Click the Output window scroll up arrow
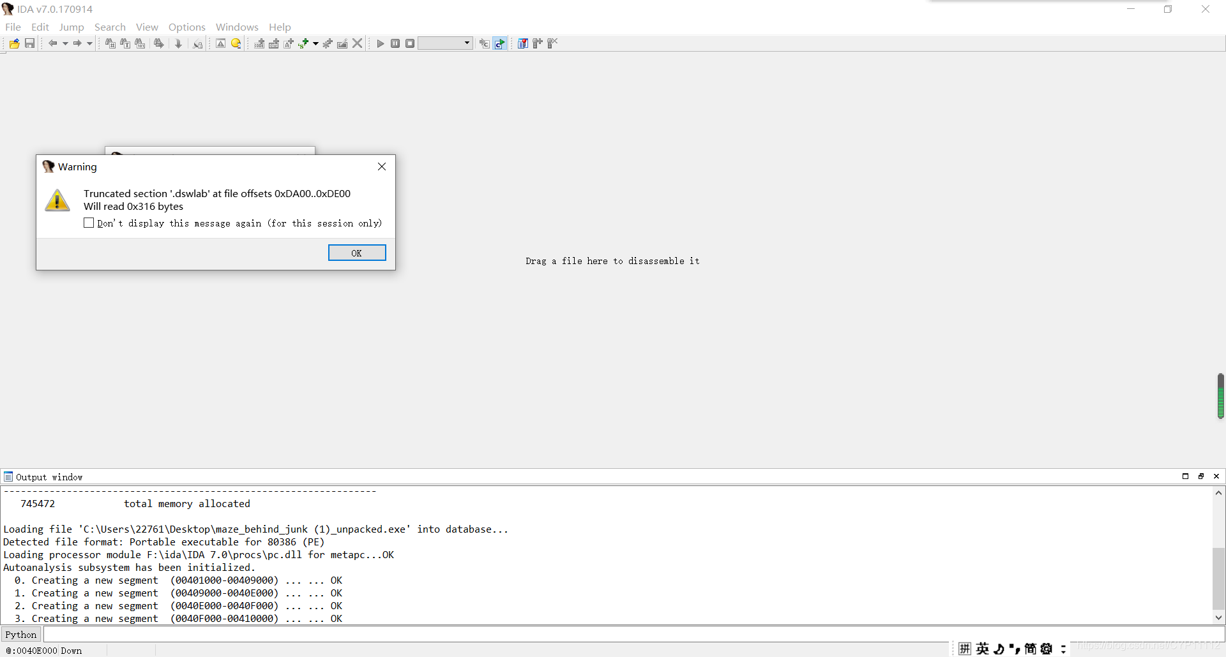The width and height of the screenshot is (1226, 657). [1218, 492]
